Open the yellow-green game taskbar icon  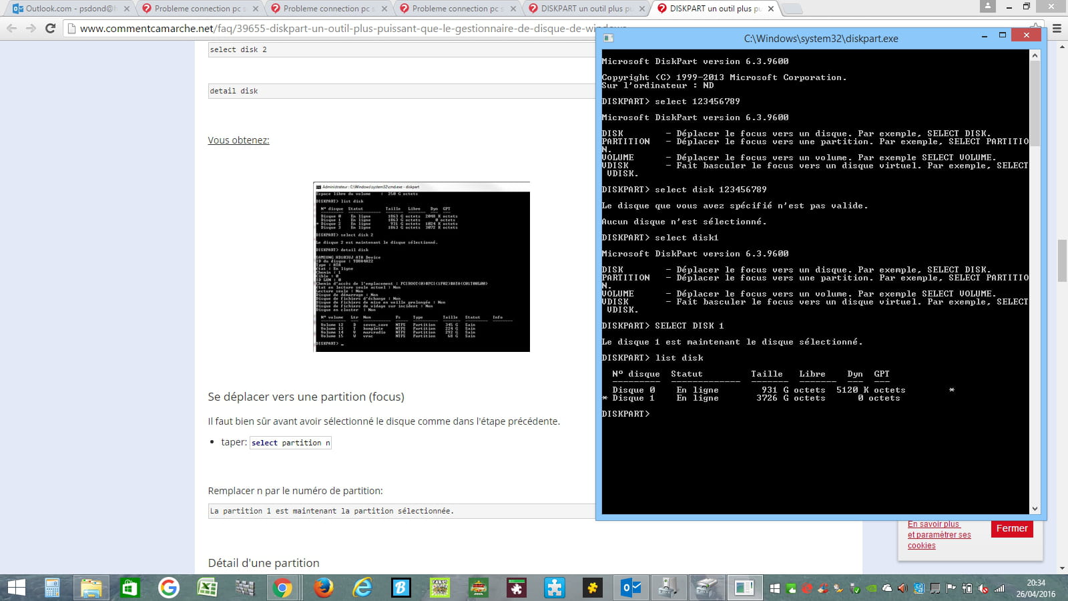439,588
